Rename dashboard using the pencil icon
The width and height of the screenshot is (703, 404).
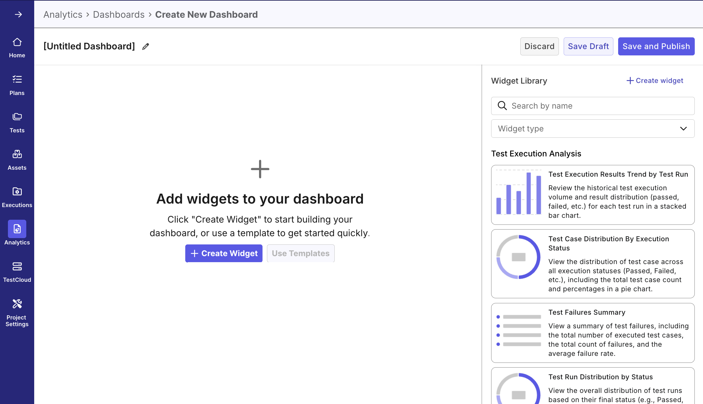(145, 46)
